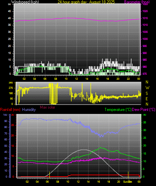The height and width of the screenshot is (186, 156).
Task: Click the yellow sunrise marker line
Action: pos(50,175)
